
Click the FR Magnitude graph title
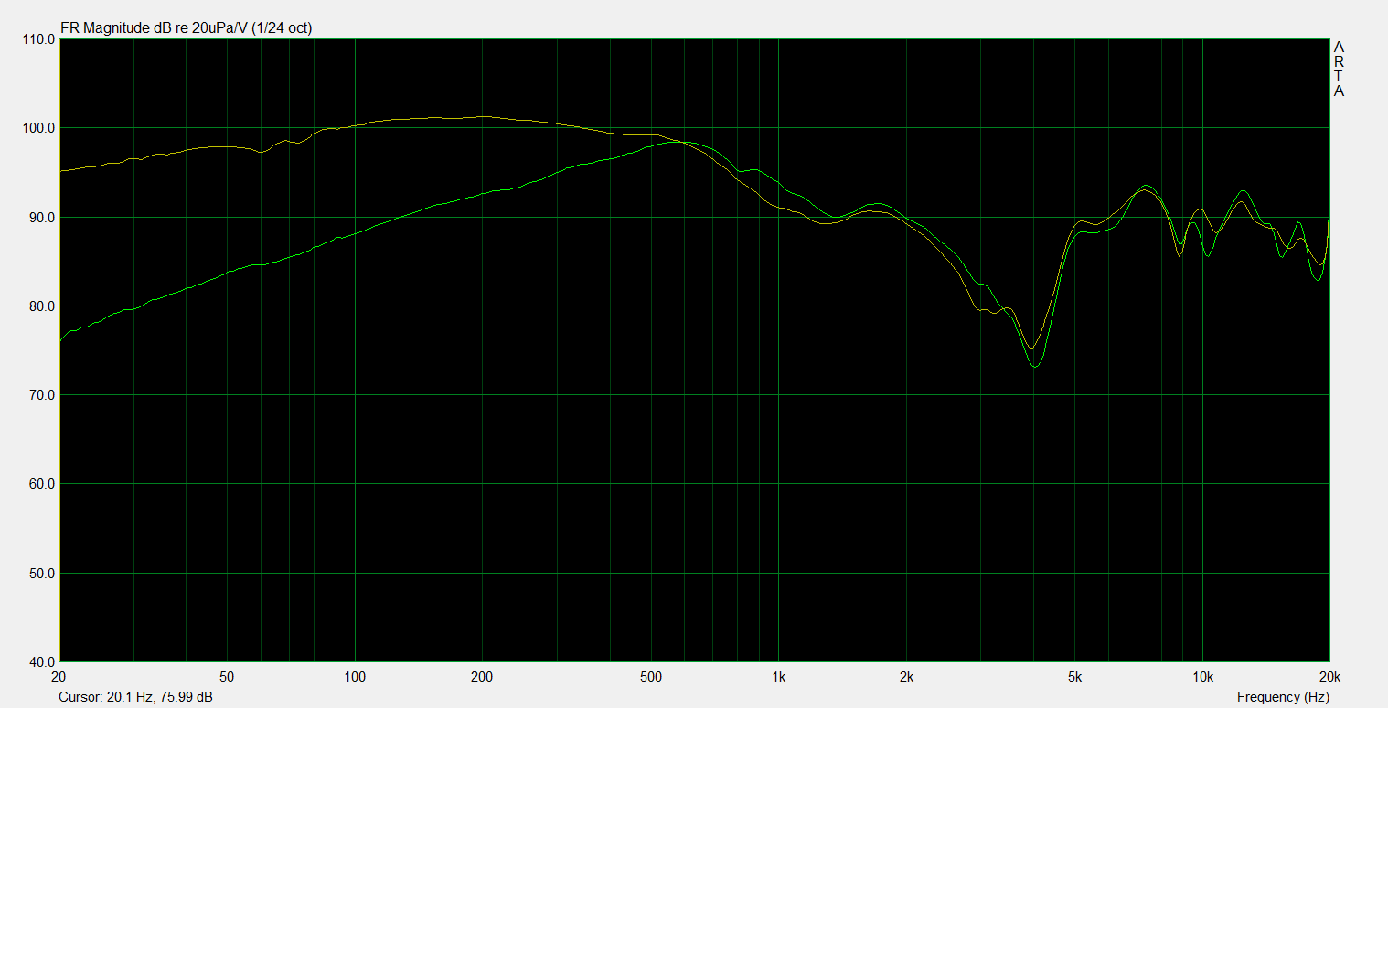(x=186, y=28)
